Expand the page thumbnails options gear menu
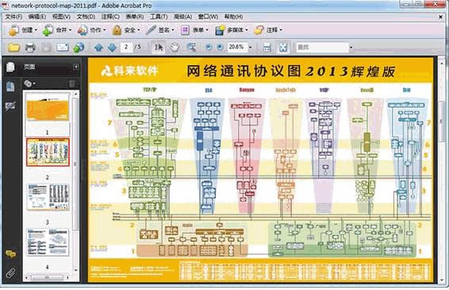The height and width of the screenshot is (290, 449). click(29, 83)
